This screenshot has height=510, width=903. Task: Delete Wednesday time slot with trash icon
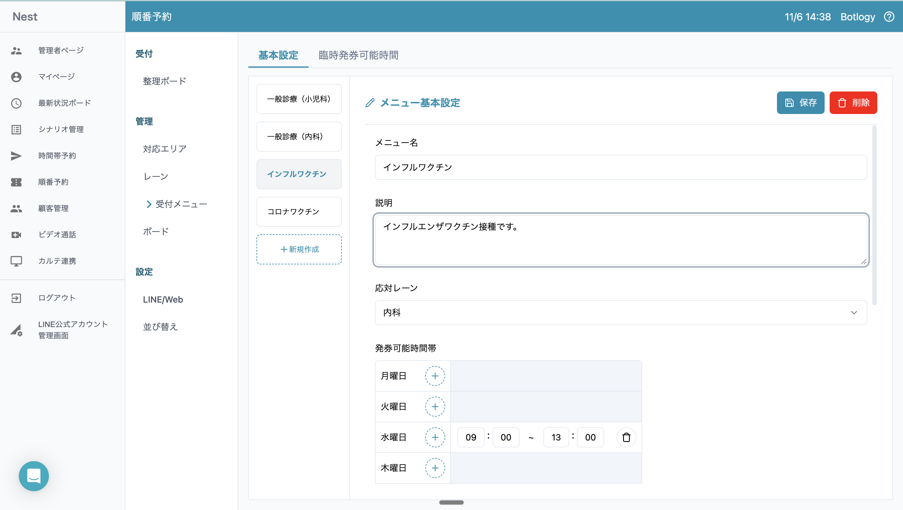(x=626, y=437)
